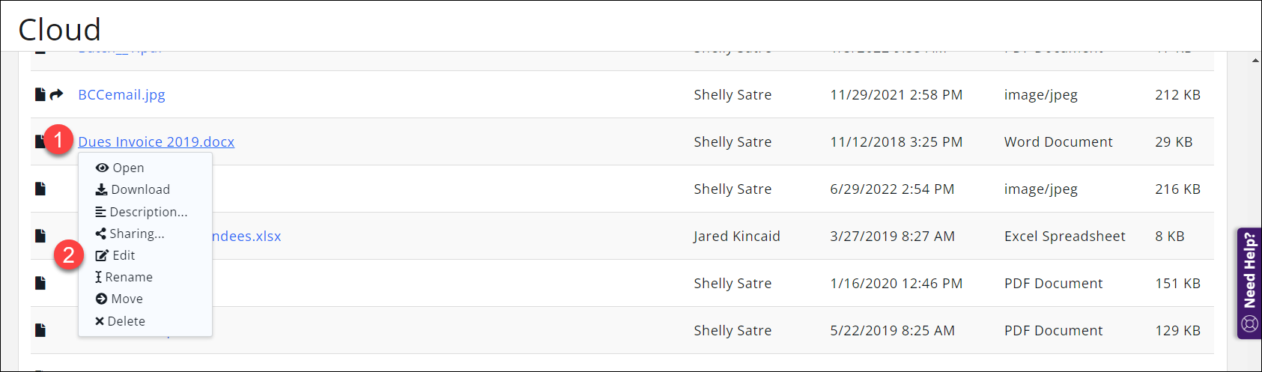Screen dimensions: 1262x372
Task: Click the red step 2 marker badge
Action: (x=68, y=255)
